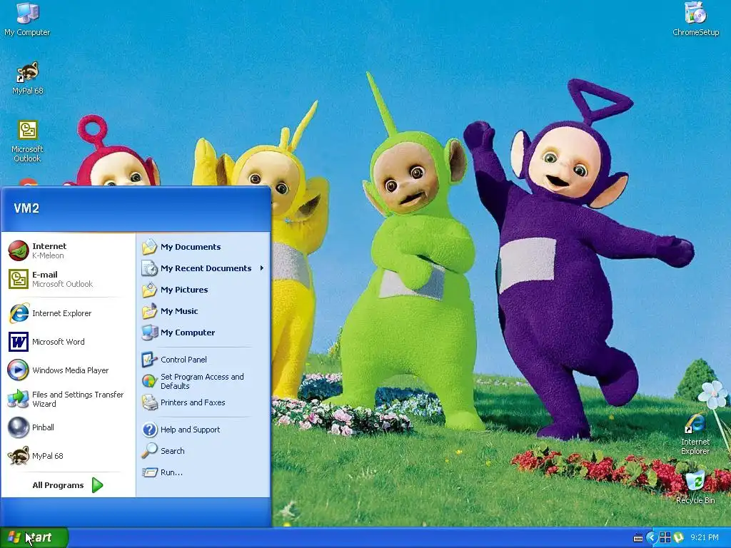Expand the My Recent Documents submenu
The height and width of the screenshot is (548, 731).
[x=203, y=268]
